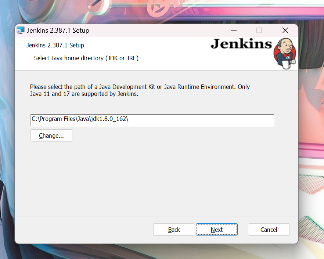The height and width of the screenshot is (259, 324).
Task: Click the Change... button
Action: [51, 136]
